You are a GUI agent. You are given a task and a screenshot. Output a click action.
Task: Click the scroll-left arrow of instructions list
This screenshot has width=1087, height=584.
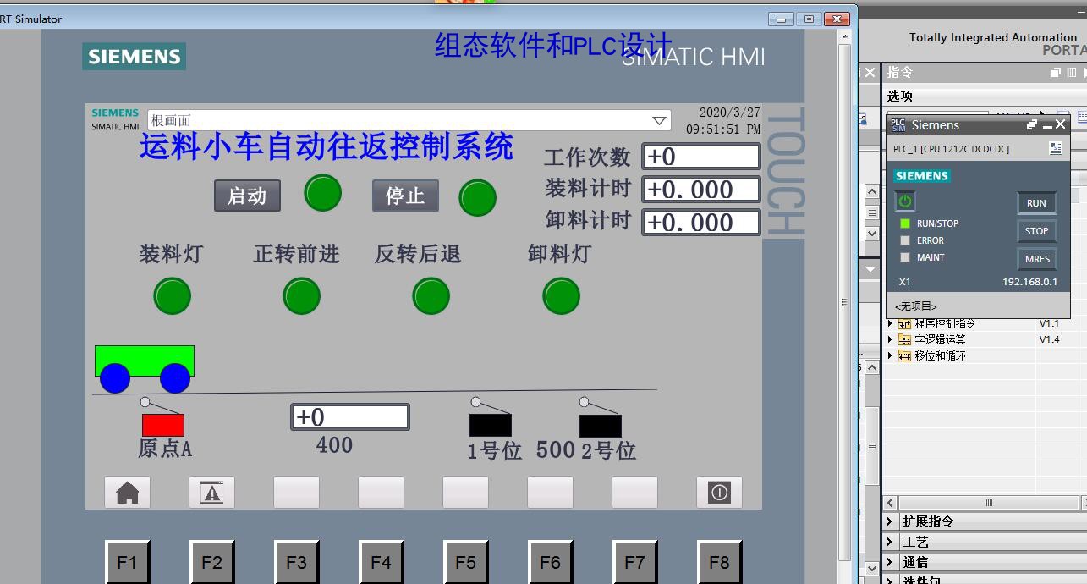[890, 503]
